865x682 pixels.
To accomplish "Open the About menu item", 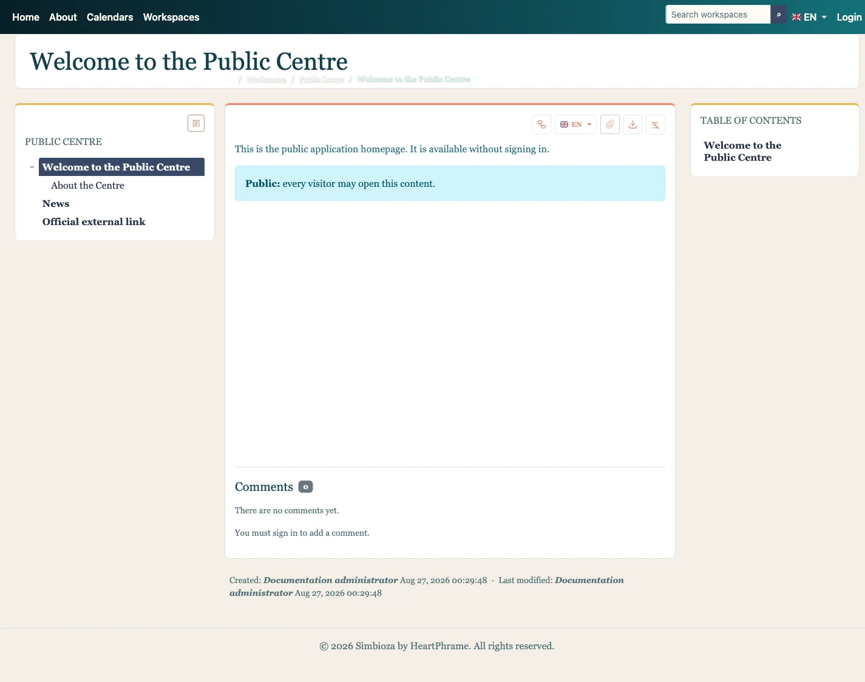I will point(63,17).
